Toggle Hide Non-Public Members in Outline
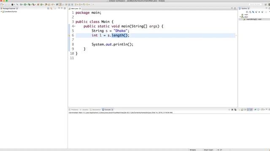The width and height of the screenshot is (270, 151). pos(259,12)
